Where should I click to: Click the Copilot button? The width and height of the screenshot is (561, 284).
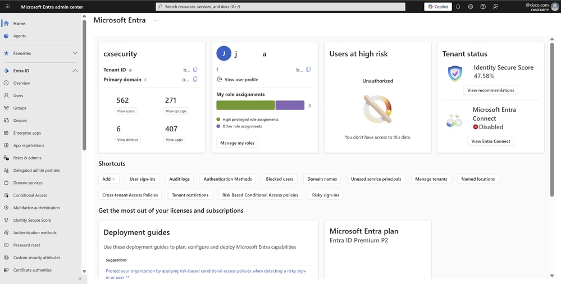coord(438,6)
